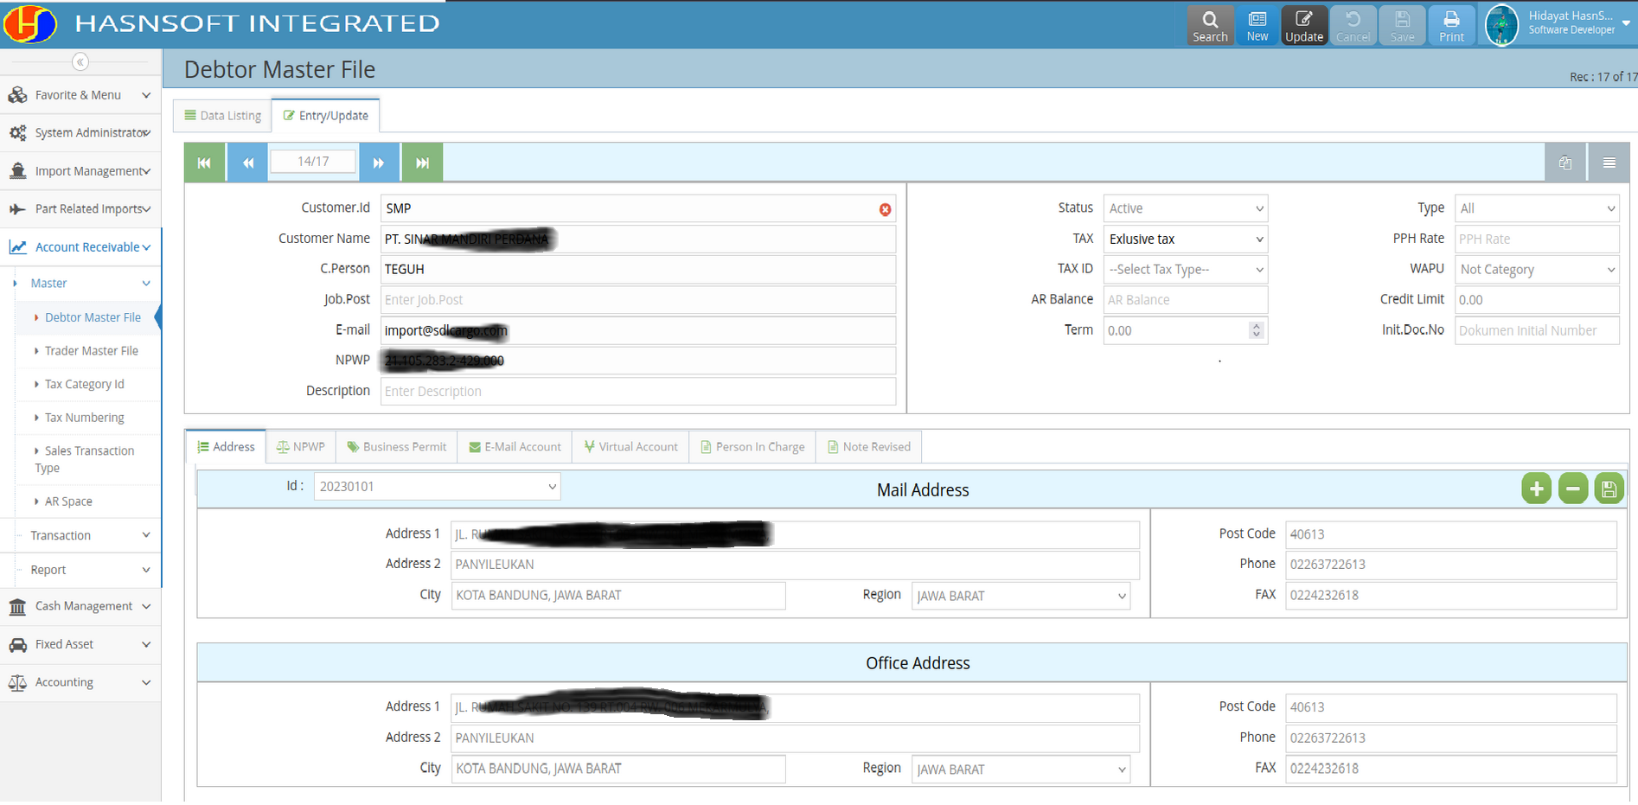This screenshot has height=805, width=1638.
Task: Click the copy icon above the record navigator
Action: 1564,162
